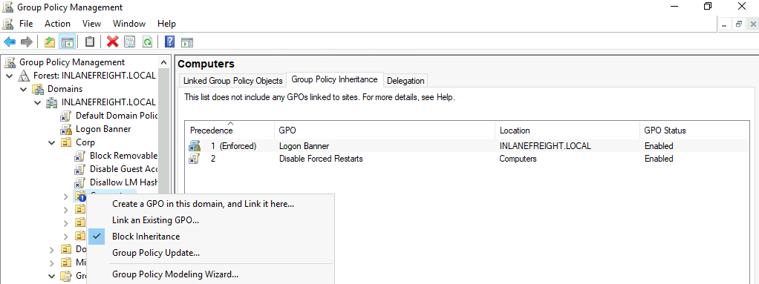Collapse the Corp OU node
The width and height of the screenshot is (759, 284).
point(52,143)
